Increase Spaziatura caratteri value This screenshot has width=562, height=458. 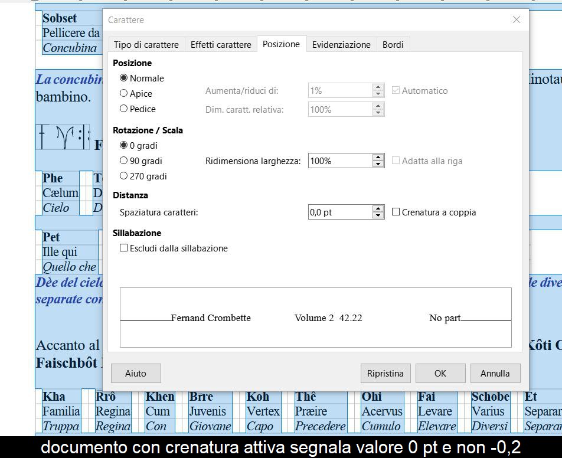(x=378, y=208)
